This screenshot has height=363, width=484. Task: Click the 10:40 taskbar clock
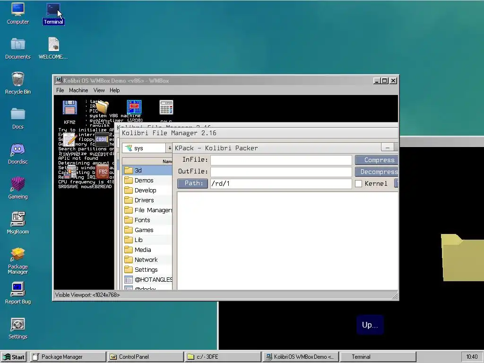472,357
